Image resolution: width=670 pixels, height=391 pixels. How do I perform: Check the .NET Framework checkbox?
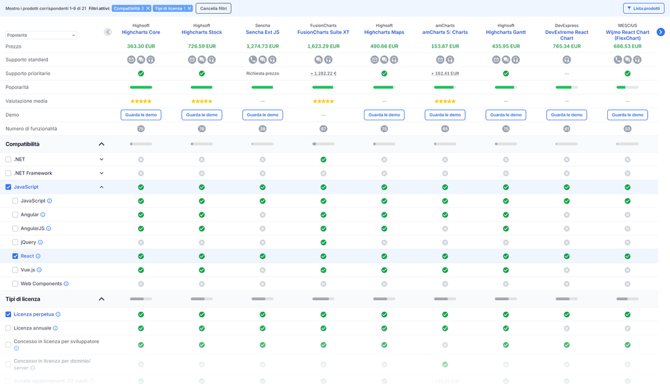tap(8, 173)
